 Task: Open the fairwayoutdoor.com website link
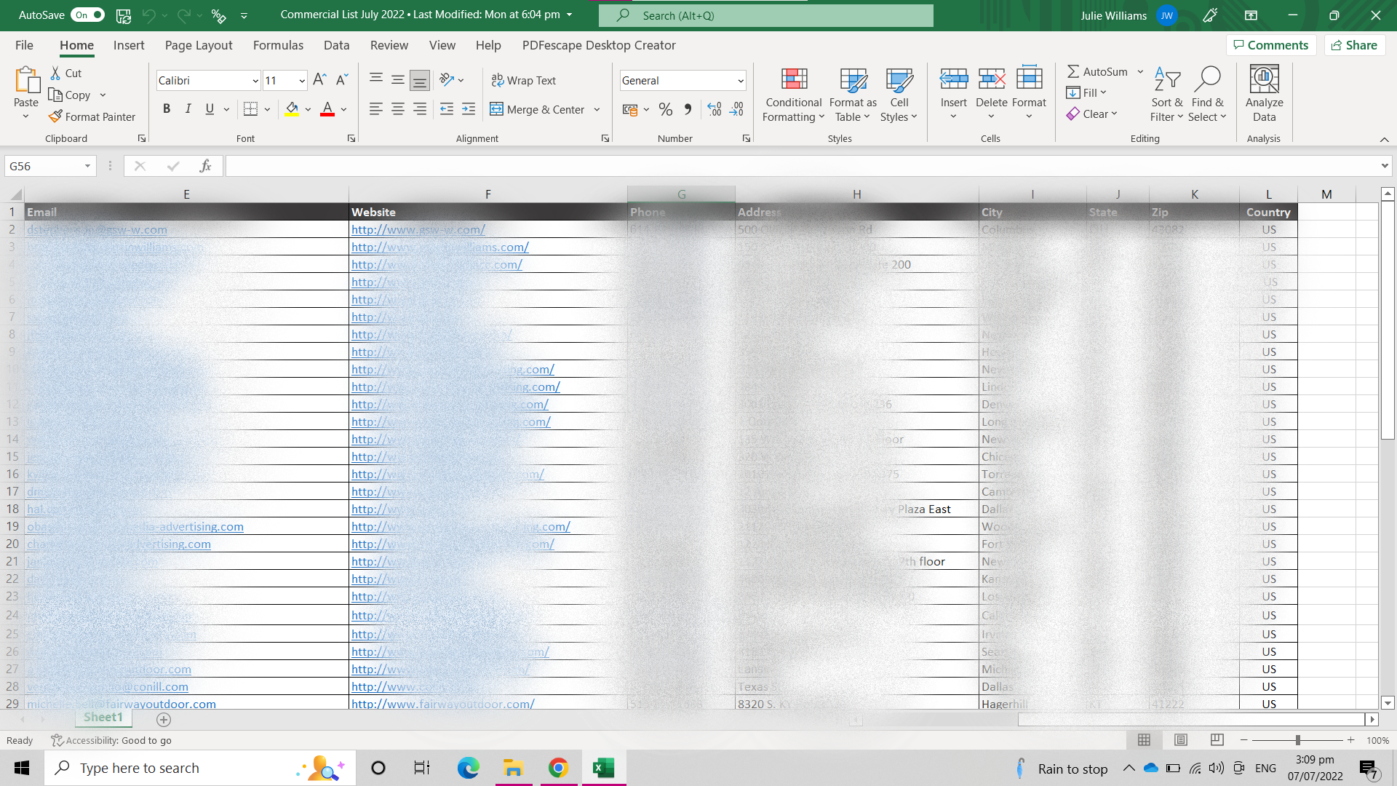tap(442, 704)
